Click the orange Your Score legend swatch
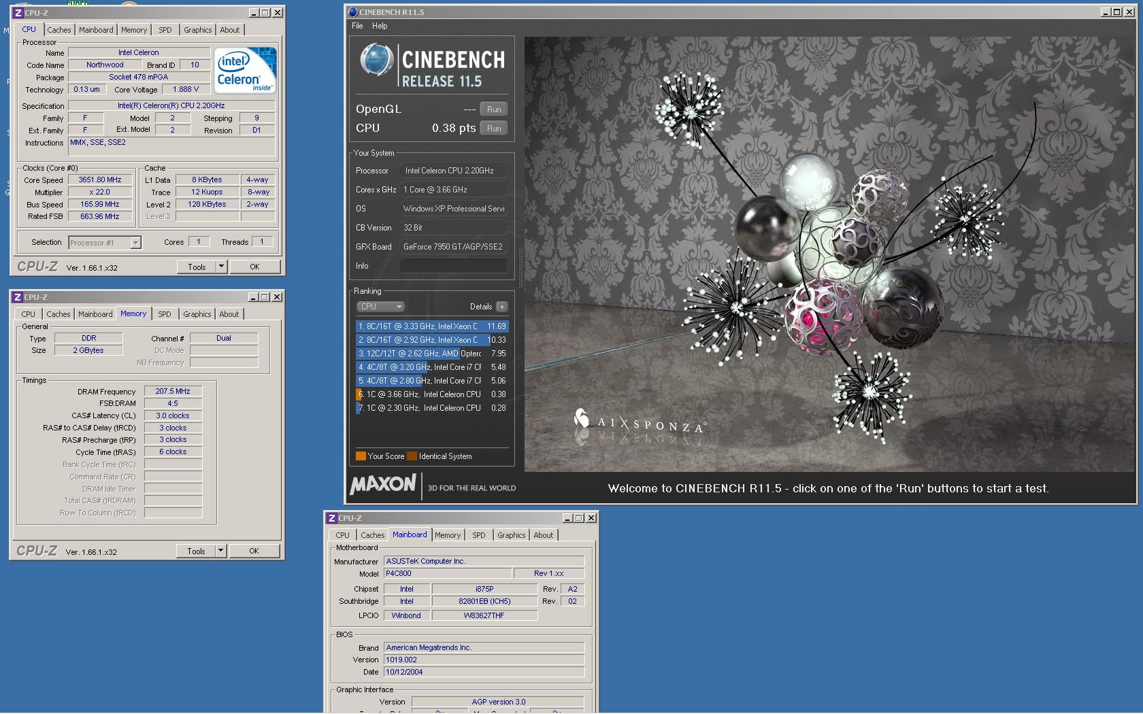Screen dimensions: 1143x714 pyautogui.click(x=361, y=456)
